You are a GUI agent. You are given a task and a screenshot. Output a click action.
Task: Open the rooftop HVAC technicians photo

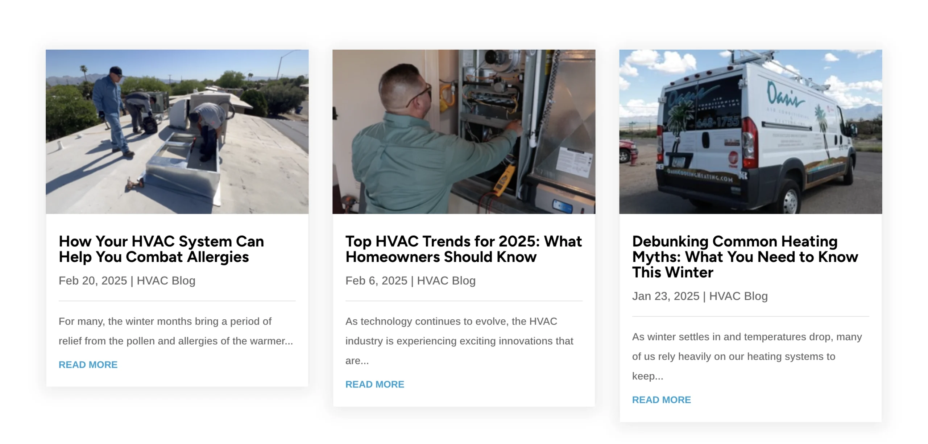(x=177, y=132)
